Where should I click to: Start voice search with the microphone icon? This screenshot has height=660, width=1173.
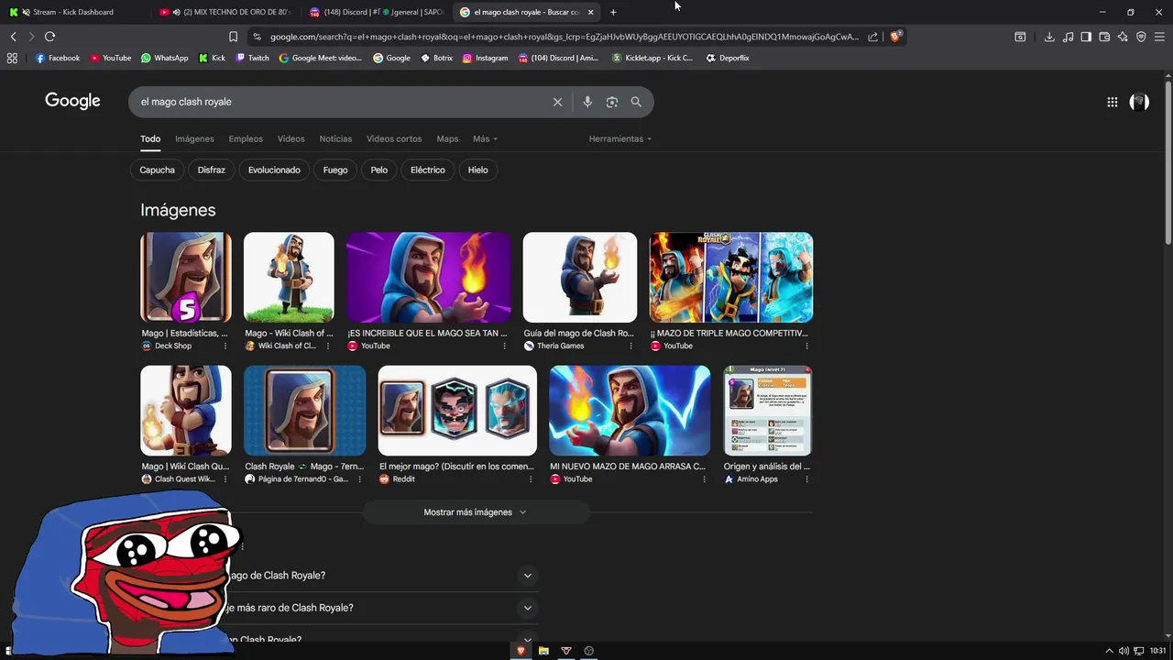click(x=587, y=102)
